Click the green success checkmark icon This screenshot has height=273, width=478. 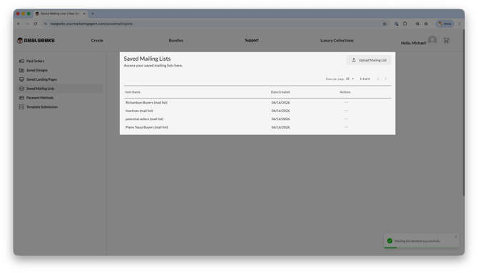[390, 241]
